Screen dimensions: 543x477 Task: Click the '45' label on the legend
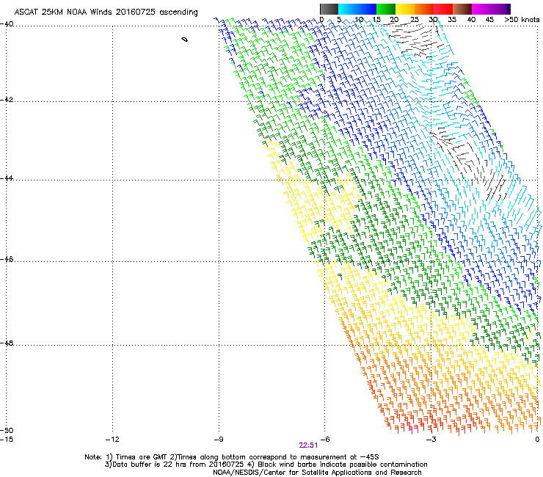(489, 20)
